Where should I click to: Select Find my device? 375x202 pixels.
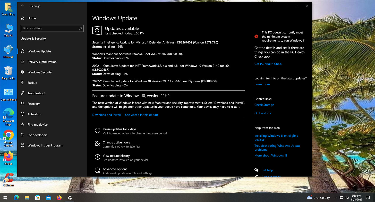point(37,124)
